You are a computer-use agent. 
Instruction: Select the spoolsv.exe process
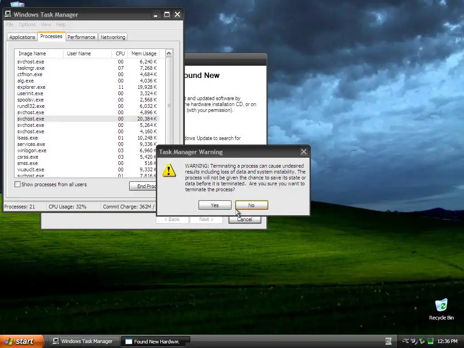pos(87,100)
